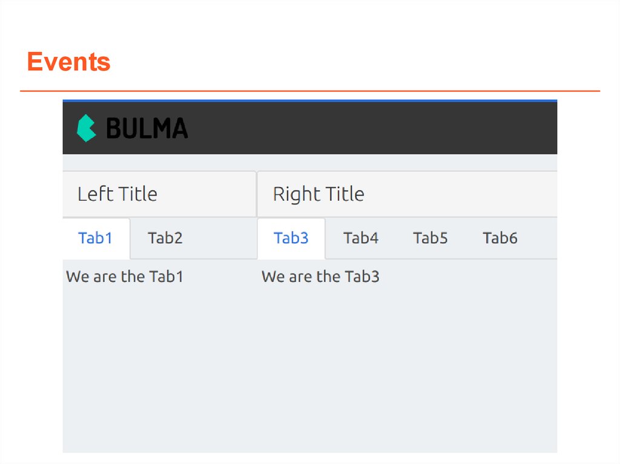Click the empty left panel below Tab1 text
This screenshot has width=620, height=464.
[x=157, y=363]
